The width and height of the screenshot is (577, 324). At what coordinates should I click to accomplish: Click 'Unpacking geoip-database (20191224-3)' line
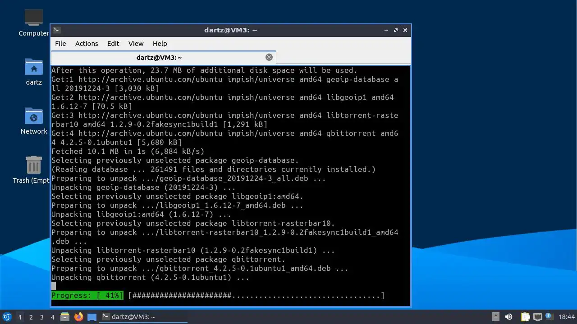tap(144, 187)
